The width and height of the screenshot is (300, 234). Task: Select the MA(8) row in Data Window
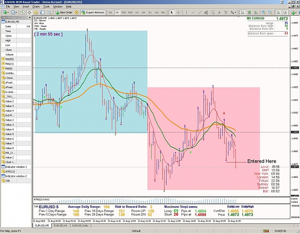tap(16, 69)
